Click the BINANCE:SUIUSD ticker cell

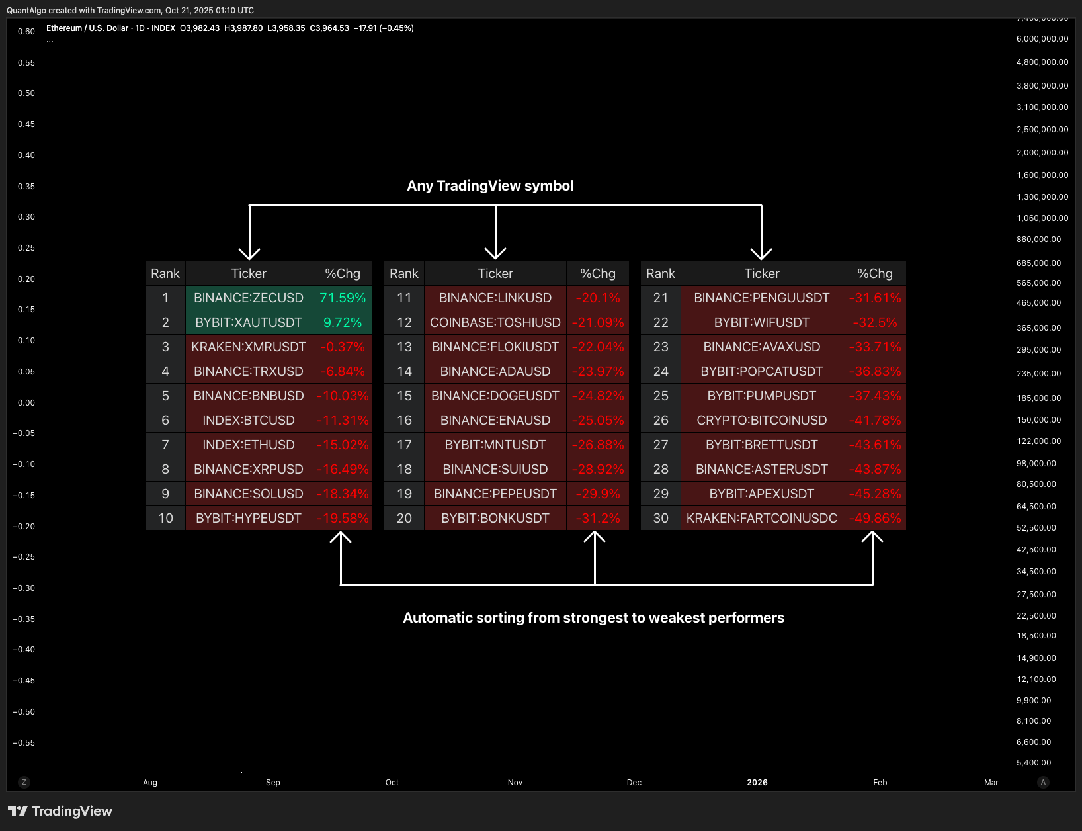(495, 469)
